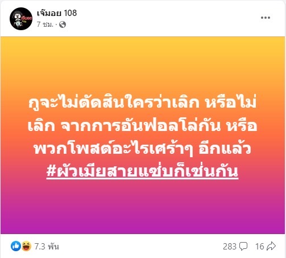Click the line containing จากการอันฟอลโล่กัน
This screenshot has width=286, height=258.
[x=142, y=126]
